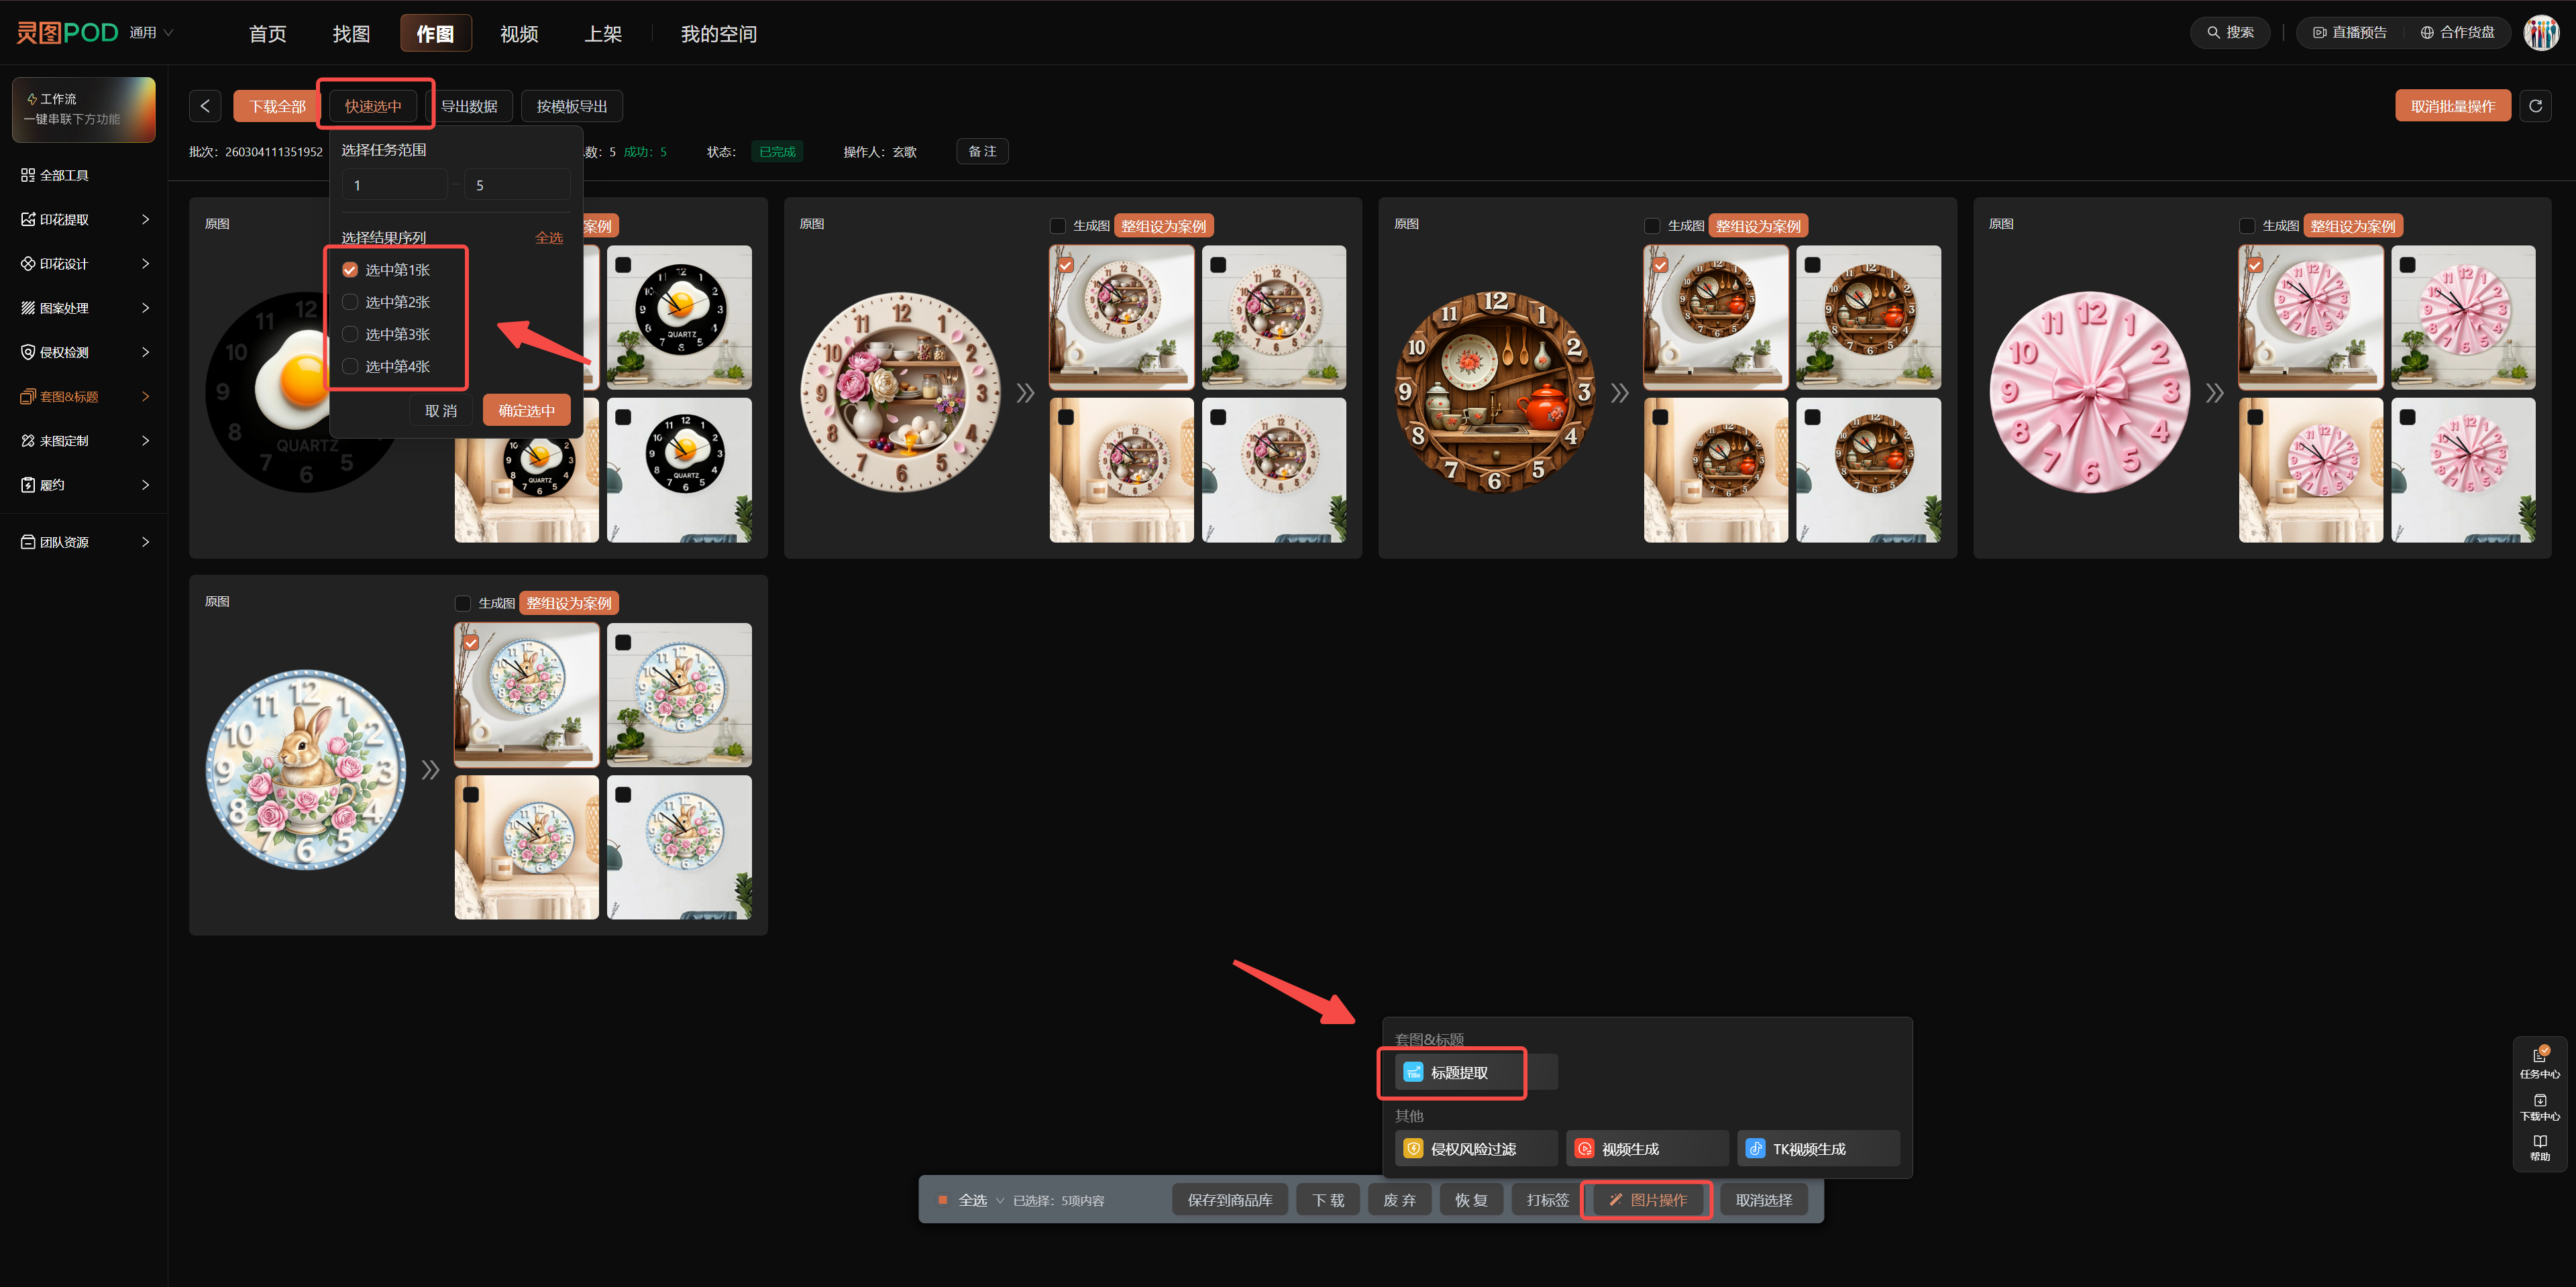Expand 侵权检测 sidebar section
The width and height of the screenshot is (2576, 1287).
[x=85, y=352]
